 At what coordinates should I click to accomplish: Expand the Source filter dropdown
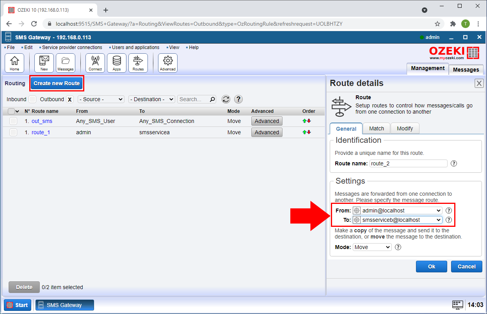101,99
